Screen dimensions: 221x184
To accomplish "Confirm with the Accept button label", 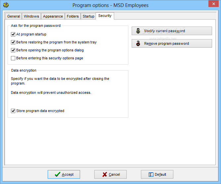I will (67, 174).
